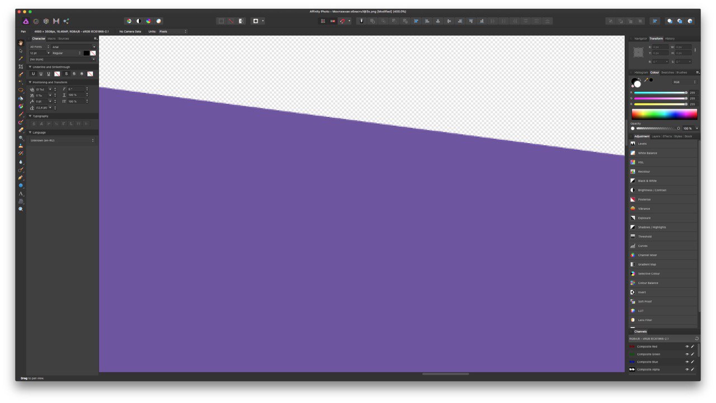Click the colour picker eyedropper icon
The height and width of the screenshot is (403, 716).
(x=646, y=80)
